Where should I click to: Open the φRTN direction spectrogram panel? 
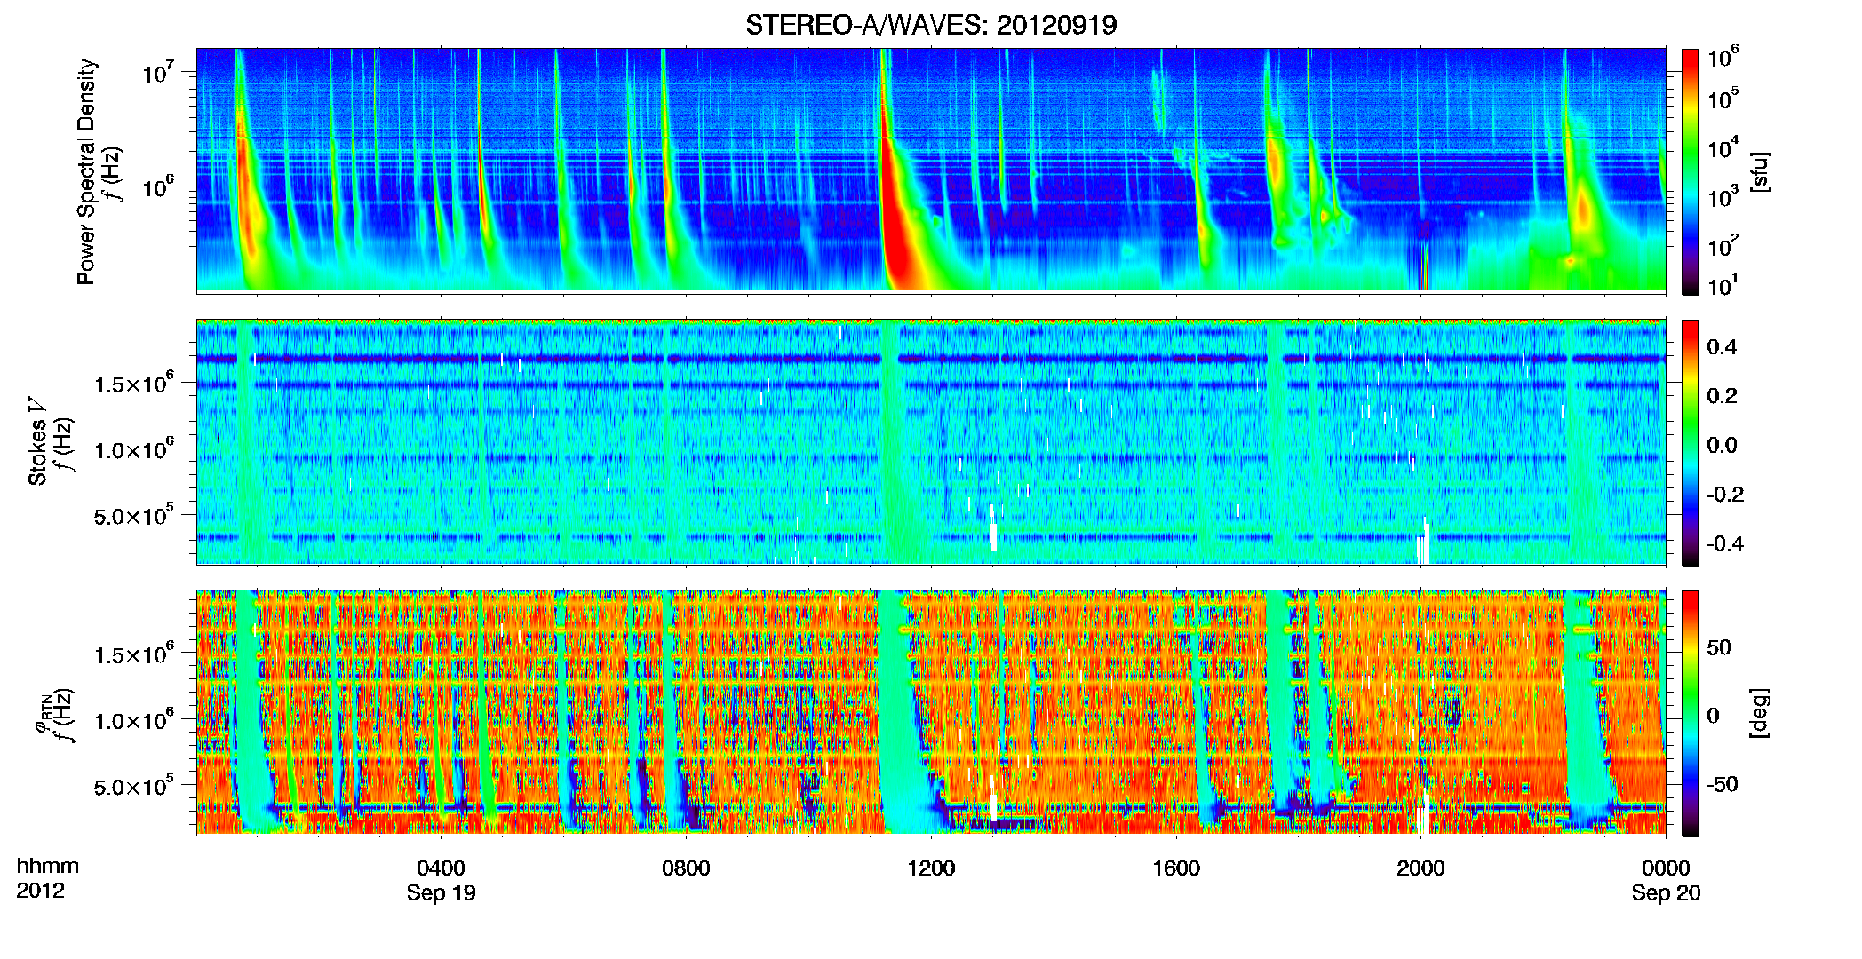tap(931, 712)
